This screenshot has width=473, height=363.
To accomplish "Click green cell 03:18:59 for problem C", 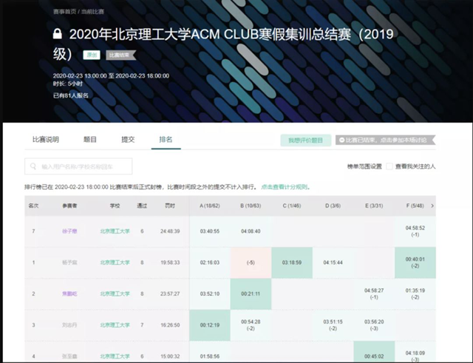I will click(291, 262).
